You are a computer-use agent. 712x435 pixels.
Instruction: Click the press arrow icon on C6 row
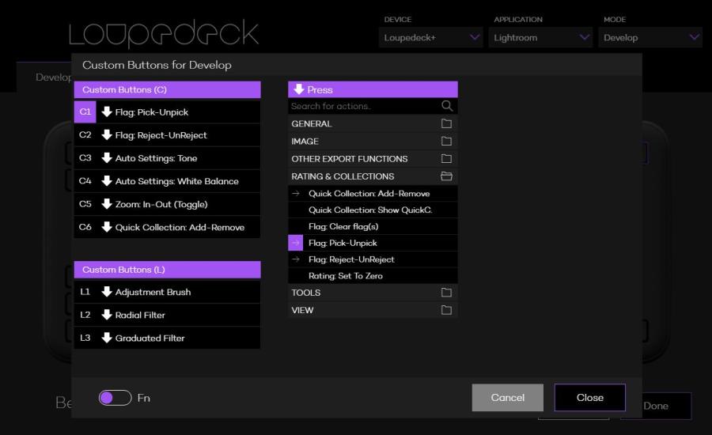tap(107, 227)
